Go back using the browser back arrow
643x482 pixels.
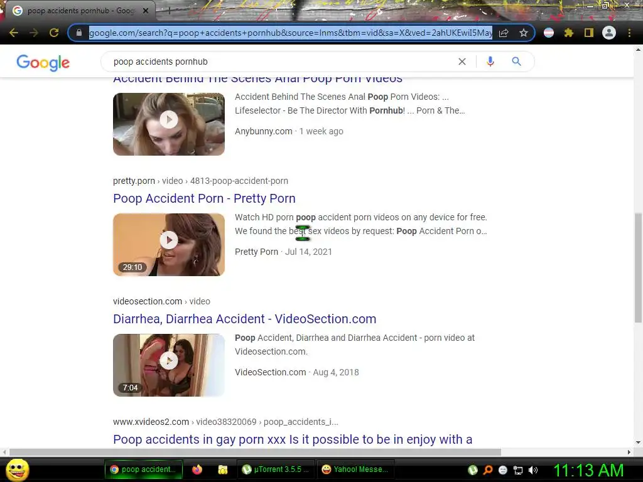tap(14, 33)
